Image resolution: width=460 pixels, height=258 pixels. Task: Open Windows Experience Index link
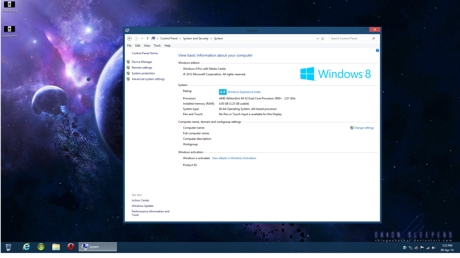pyautogui.click(x=244, y=92)
